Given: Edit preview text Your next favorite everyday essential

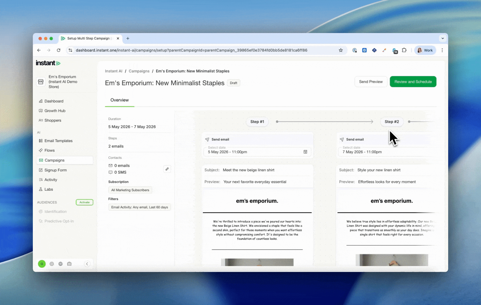Looking at the screenshot, I should point(255,182).
